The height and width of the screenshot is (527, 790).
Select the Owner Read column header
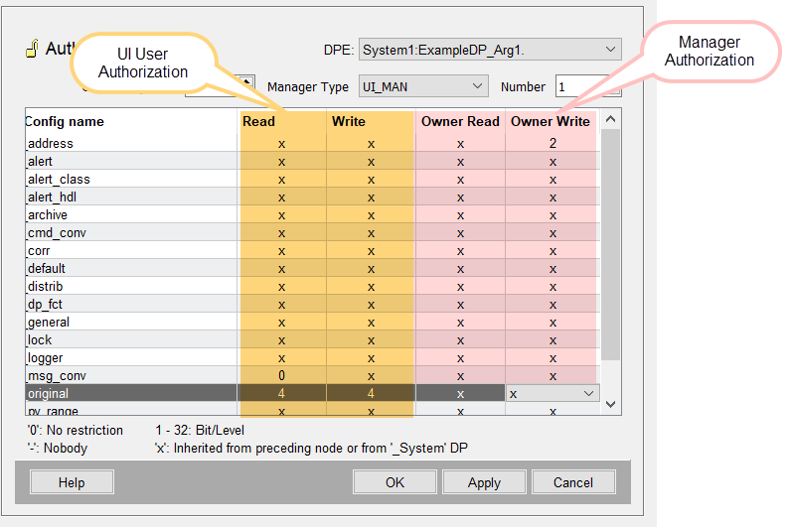pos(460,121)
